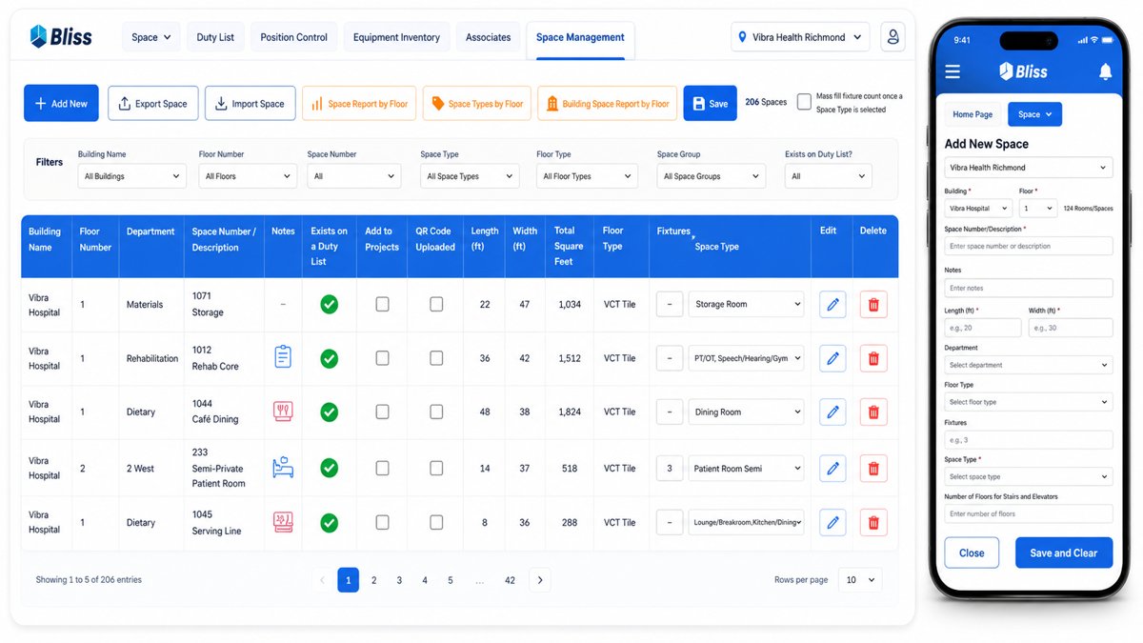Switch to the Duty List tab
Screen dimensions: 1143x643
coord(215,37)
